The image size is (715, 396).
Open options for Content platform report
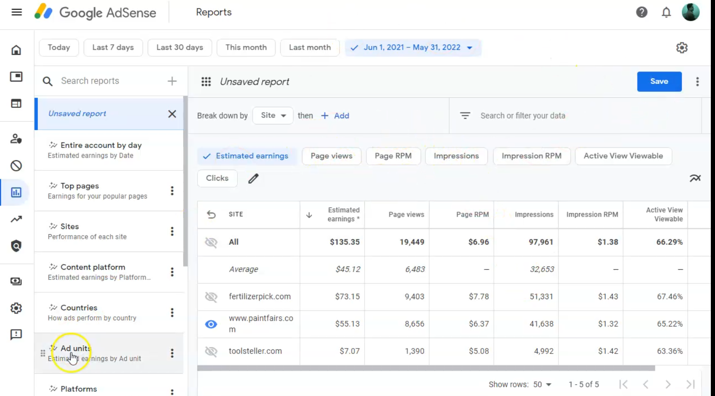pos(172,272)
